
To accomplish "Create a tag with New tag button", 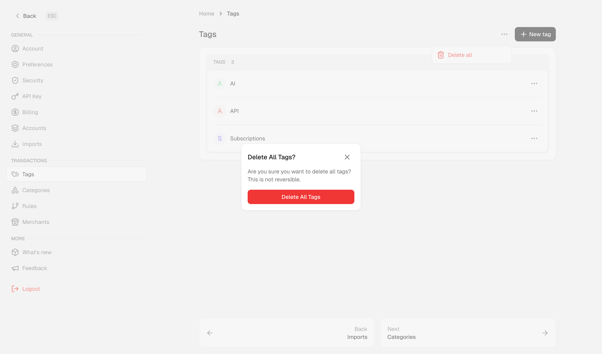I will click(535, 34).
